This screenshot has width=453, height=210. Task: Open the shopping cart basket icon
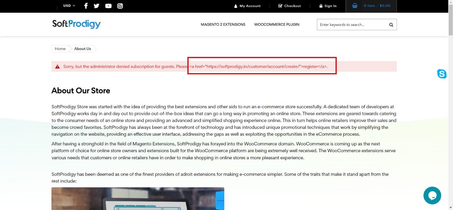354,6
